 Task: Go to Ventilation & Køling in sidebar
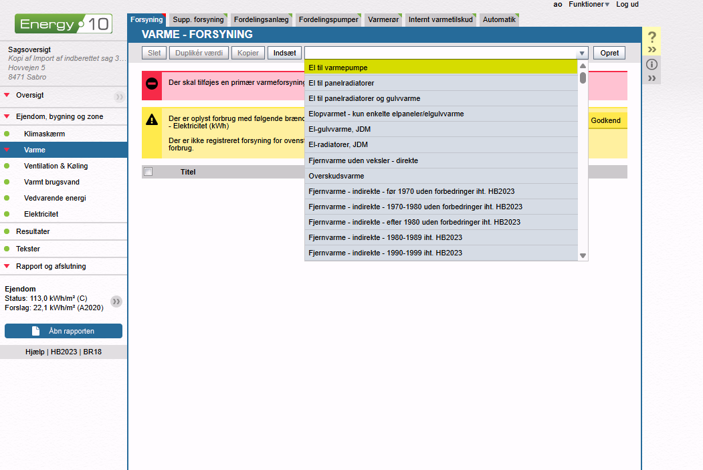pyautogui.click(x=56, y=166)
